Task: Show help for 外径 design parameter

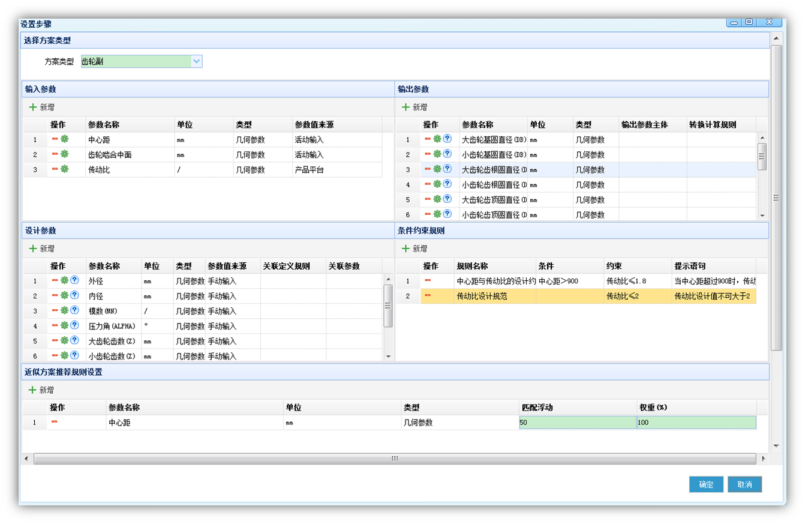Action: (74, 280)
